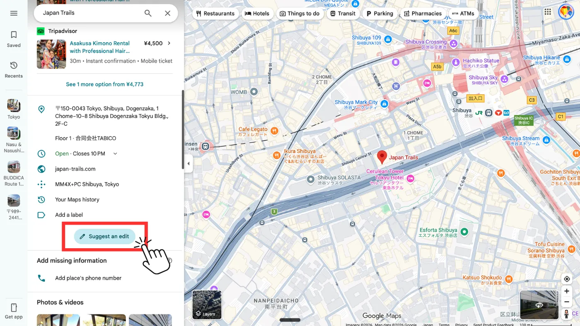The image size is (580, 326).
Task: Click the Shibuya Sky marker
Action: [505, 79]
